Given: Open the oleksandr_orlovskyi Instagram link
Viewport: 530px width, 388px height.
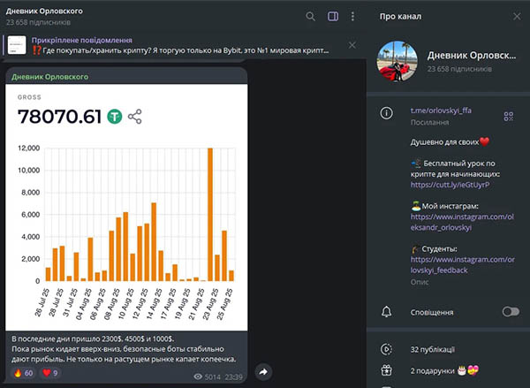Looking at the screenshot, I should point(462,222).
